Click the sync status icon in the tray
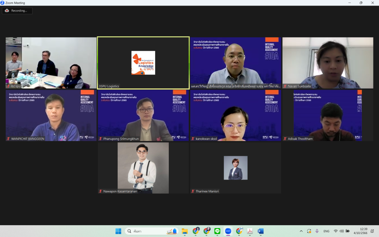This screenshot has width=379, height=237. [309, 231]
